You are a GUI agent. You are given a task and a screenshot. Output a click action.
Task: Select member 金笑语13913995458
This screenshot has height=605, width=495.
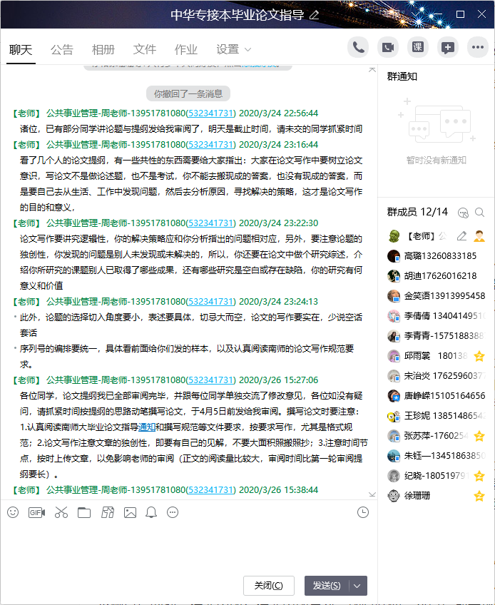[436, 296]
